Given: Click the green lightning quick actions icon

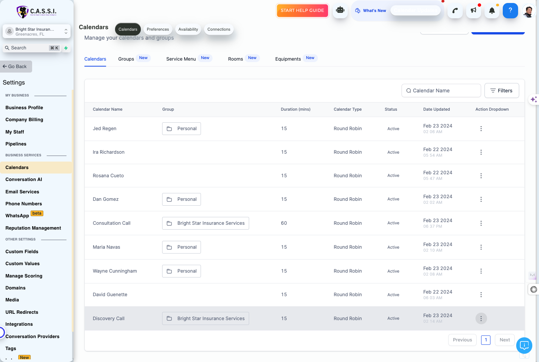Looking at the screenshot, I should pos(66,48).
